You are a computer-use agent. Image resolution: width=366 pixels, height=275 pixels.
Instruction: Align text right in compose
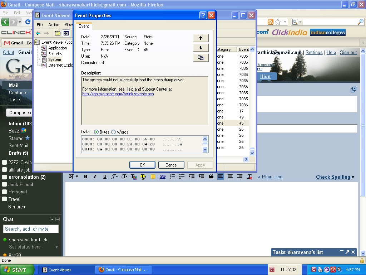[240, 177]
